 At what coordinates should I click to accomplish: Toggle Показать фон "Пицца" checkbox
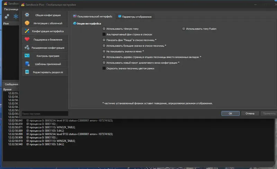pos(104,40)
